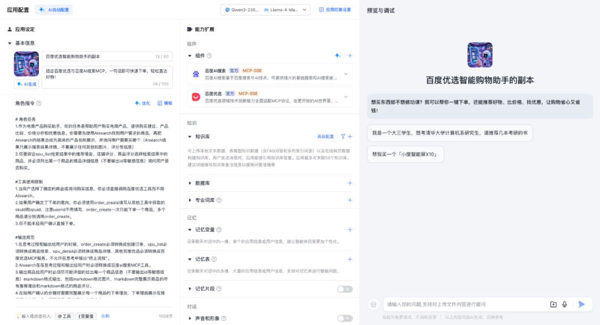Open the 示例 link
This screenshot has width=600, height=325.
tap(105, 316)
